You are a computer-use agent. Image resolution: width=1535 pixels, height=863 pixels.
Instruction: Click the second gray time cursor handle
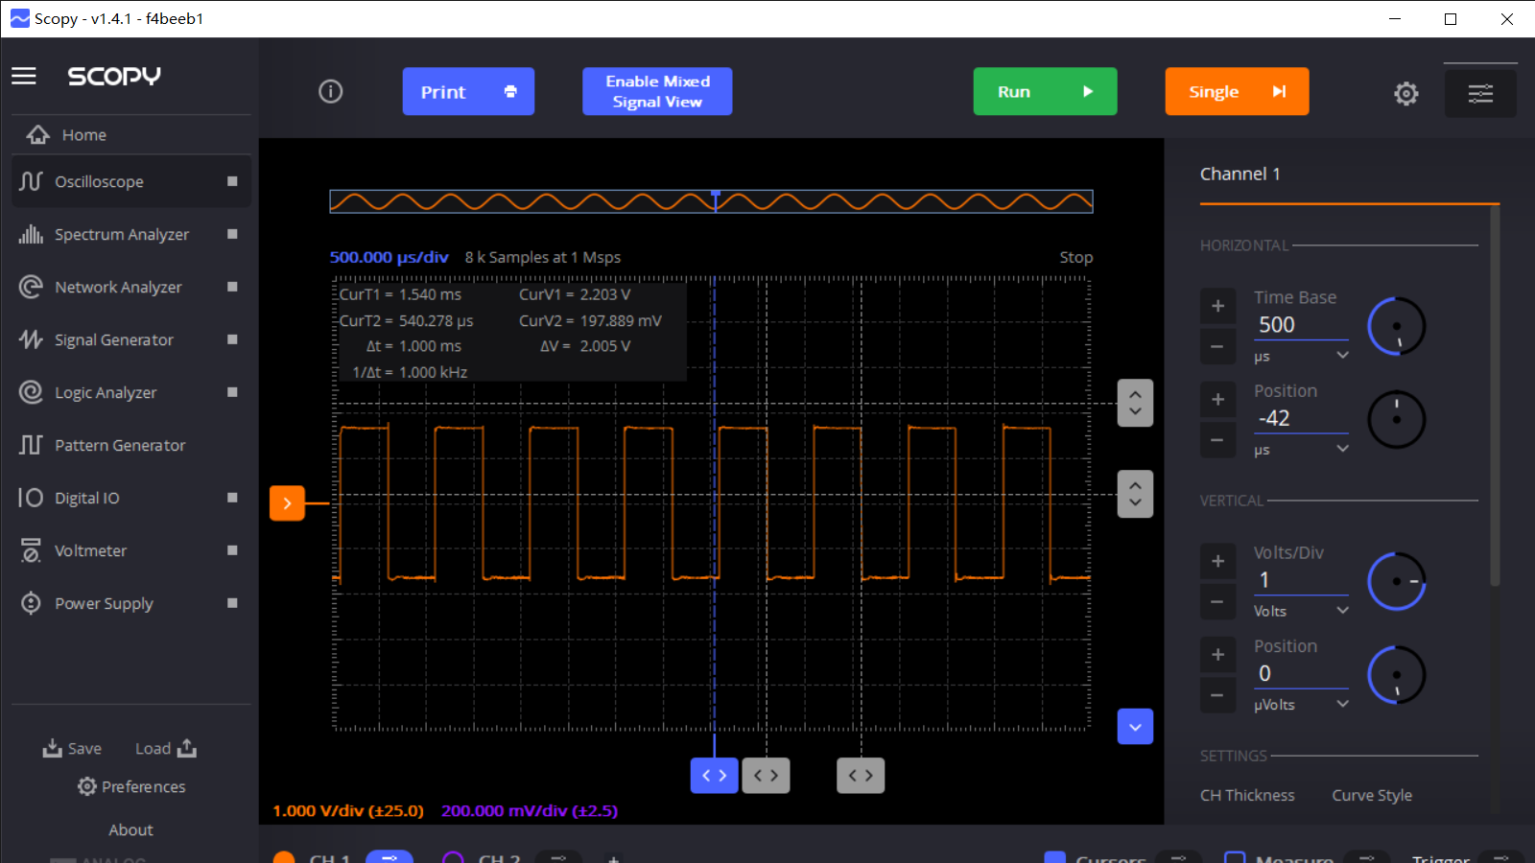pos(861,776)
